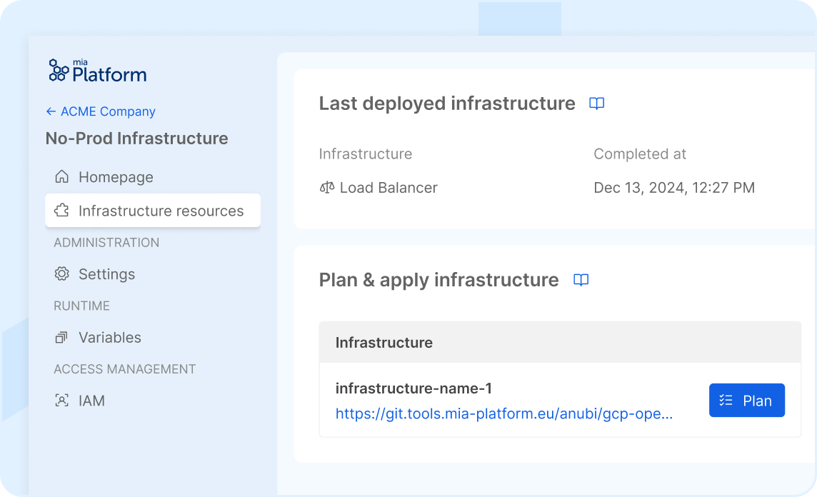Viewport: 817px width, 497px height.
Task: Click the Infrastructure column header
Action: pyautogui.click(x=384, y=342)
